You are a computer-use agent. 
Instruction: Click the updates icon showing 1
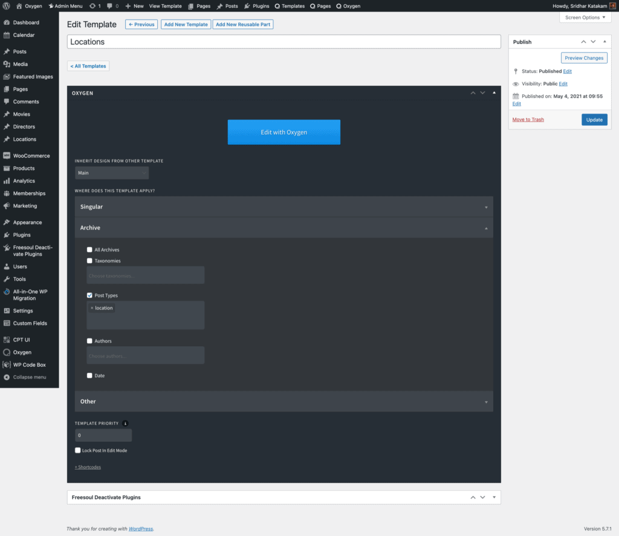(92, 6)
